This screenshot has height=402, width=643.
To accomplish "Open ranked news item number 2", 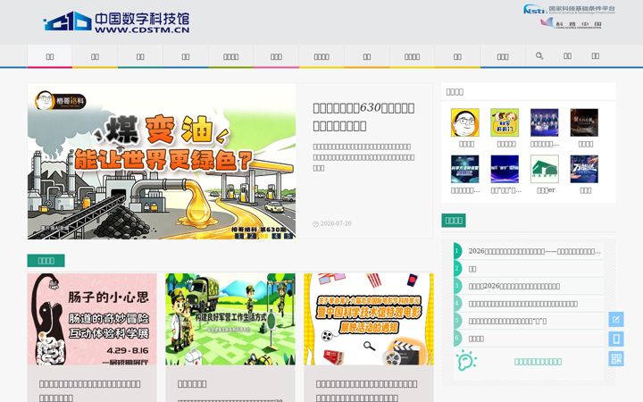I will (x=472, y=269).
